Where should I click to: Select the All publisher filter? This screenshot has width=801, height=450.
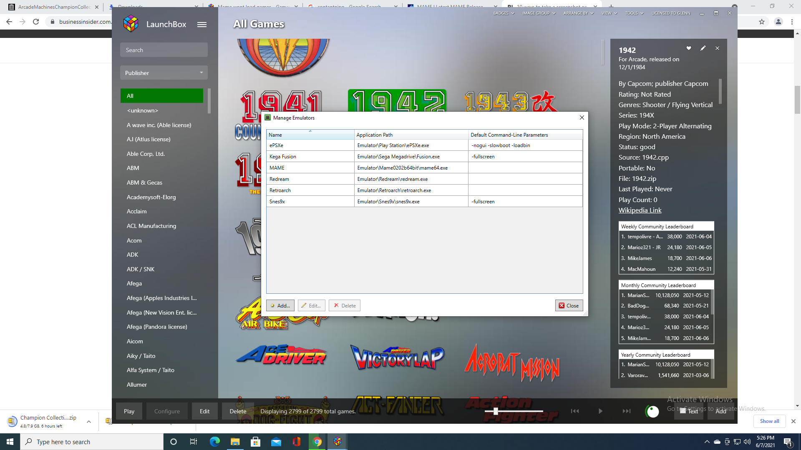coord(162,96)
